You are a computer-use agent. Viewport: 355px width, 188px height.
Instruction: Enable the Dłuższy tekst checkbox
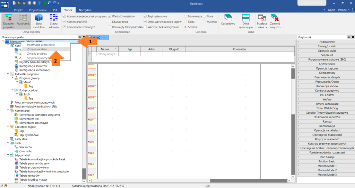pyautogui.click(x=109, y=22)
